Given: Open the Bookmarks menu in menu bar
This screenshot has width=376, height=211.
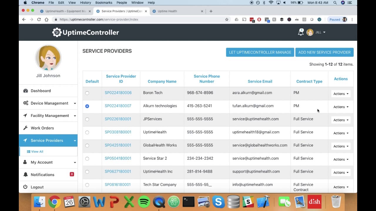Looking at the screenshot, I should 104,3.
